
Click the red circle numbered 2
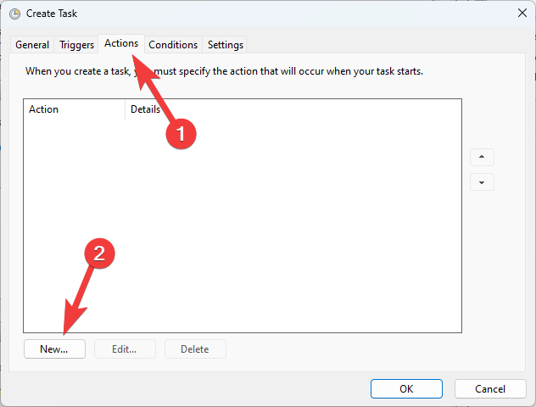98,253
